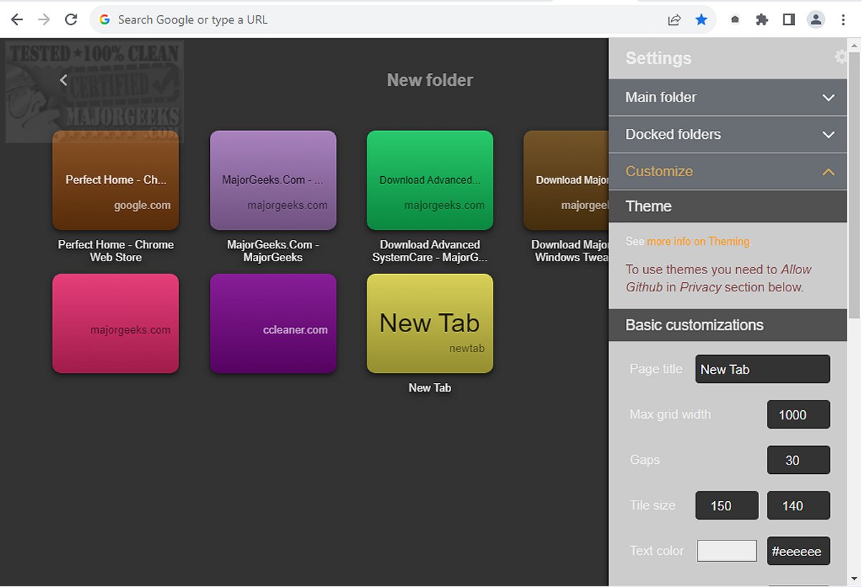Click the Basic customizations section header
863x587 pixels.
click(728, 325)
